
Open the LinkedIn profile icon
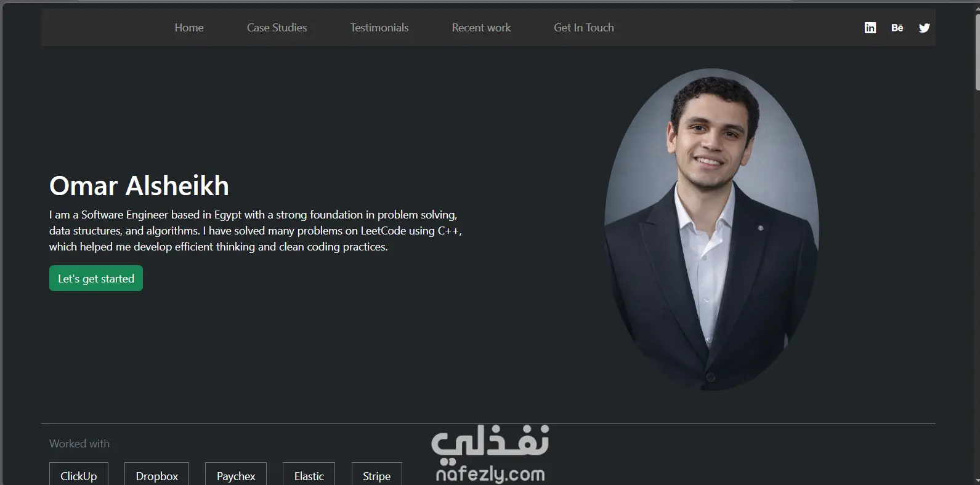(x=870, y=28)
